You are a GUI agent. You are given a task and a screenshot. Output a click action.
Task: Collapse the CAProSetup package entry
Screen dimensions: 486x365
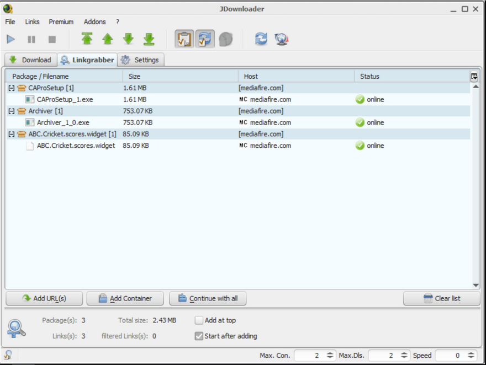[11, 88]
